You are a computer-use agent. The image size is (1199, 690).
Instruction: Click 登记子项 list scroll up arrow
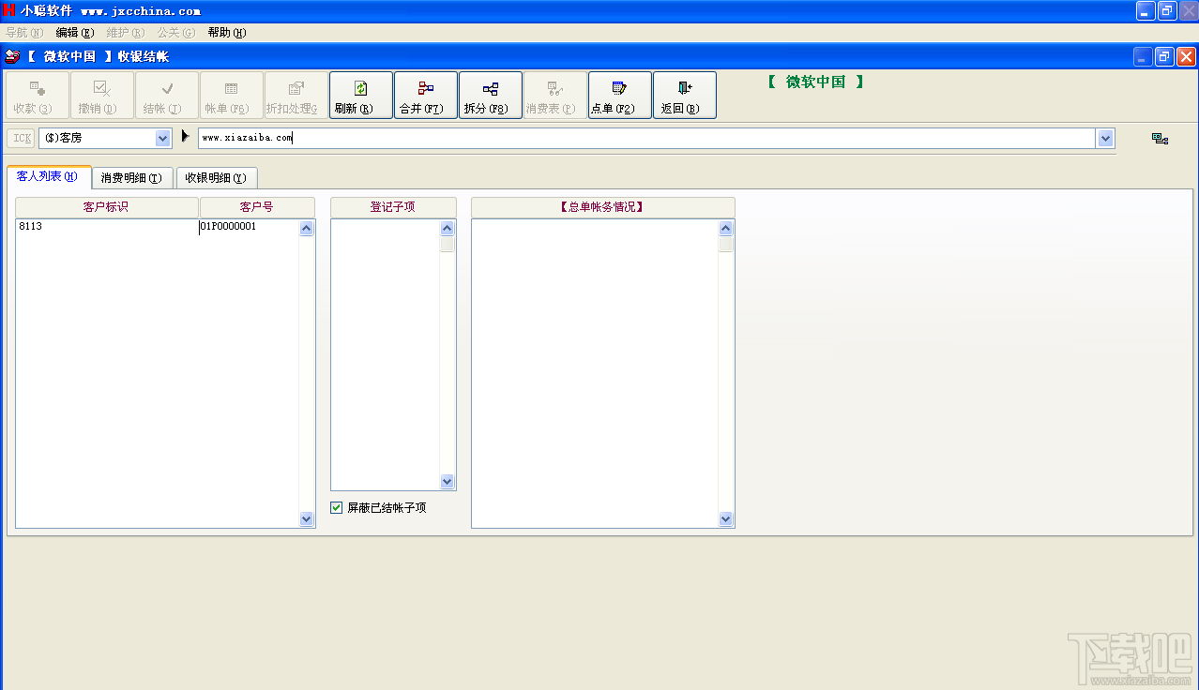tap(448, 228)
